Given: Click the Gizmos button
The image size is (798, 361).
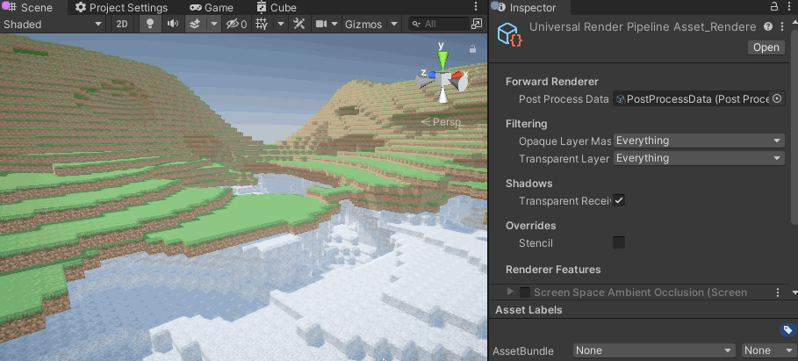Looking at the screenshot, I should click(x=363, y=24).
